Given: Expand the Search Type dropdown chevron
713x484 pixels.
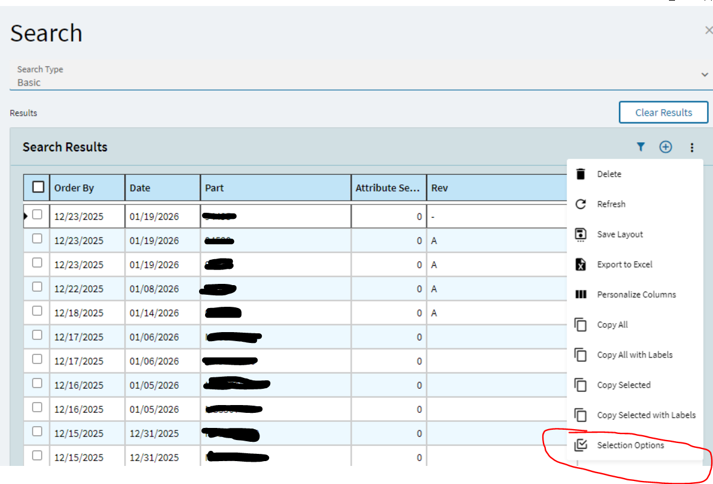Looking at the screenshot, I should point(705,75).
